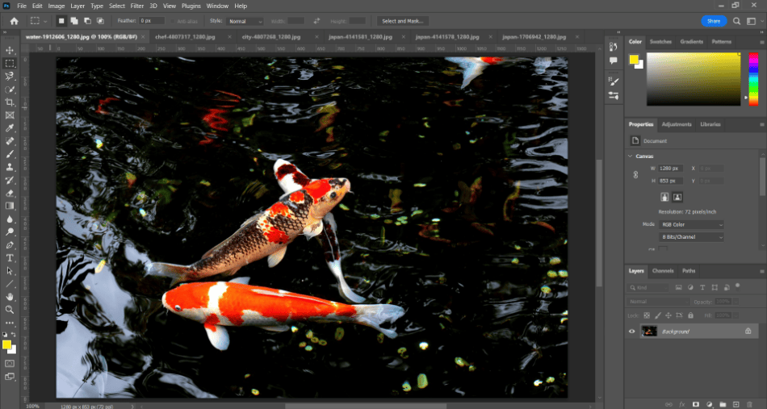This screenshot has width=767, height=409.
Task: Select the Path Selection tool
Action: coord(10,271)
